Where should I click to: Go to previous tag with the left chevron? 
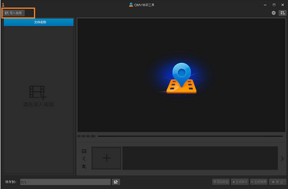click(84, 159)
